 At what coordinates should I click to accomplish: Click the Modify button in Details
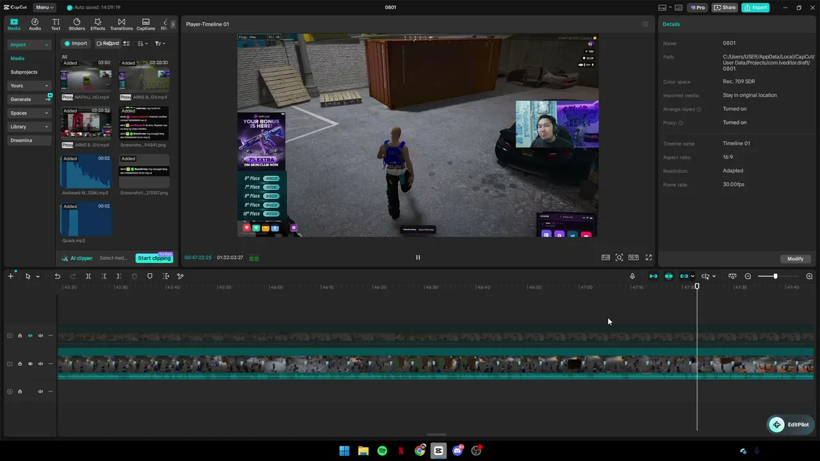[x=795, y=259]
